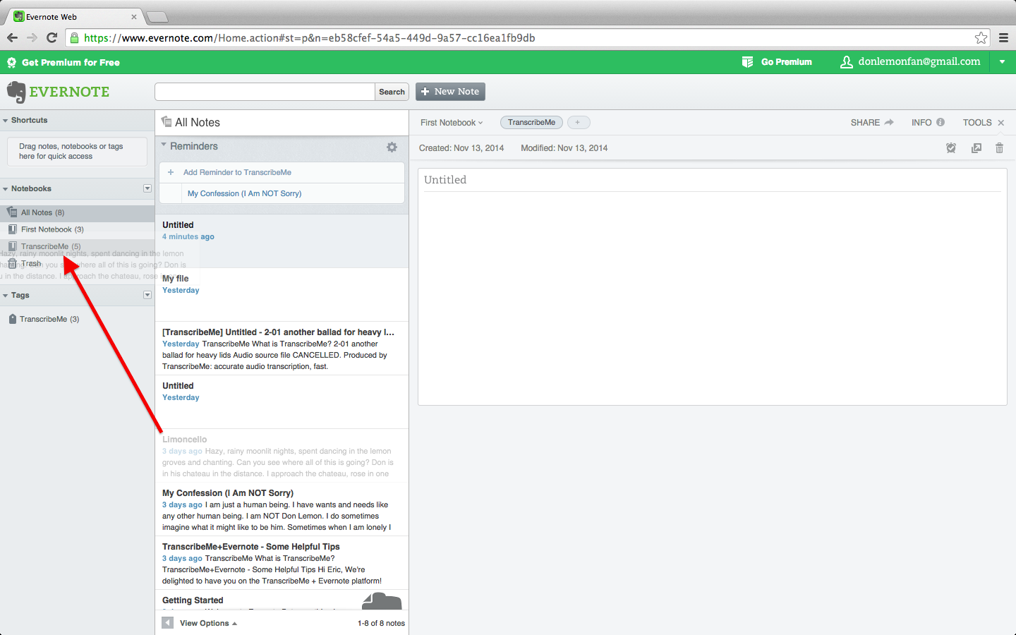The image size is (1016, 635).
Task: Click the Untitled note title field
Action: coord(712,180)
